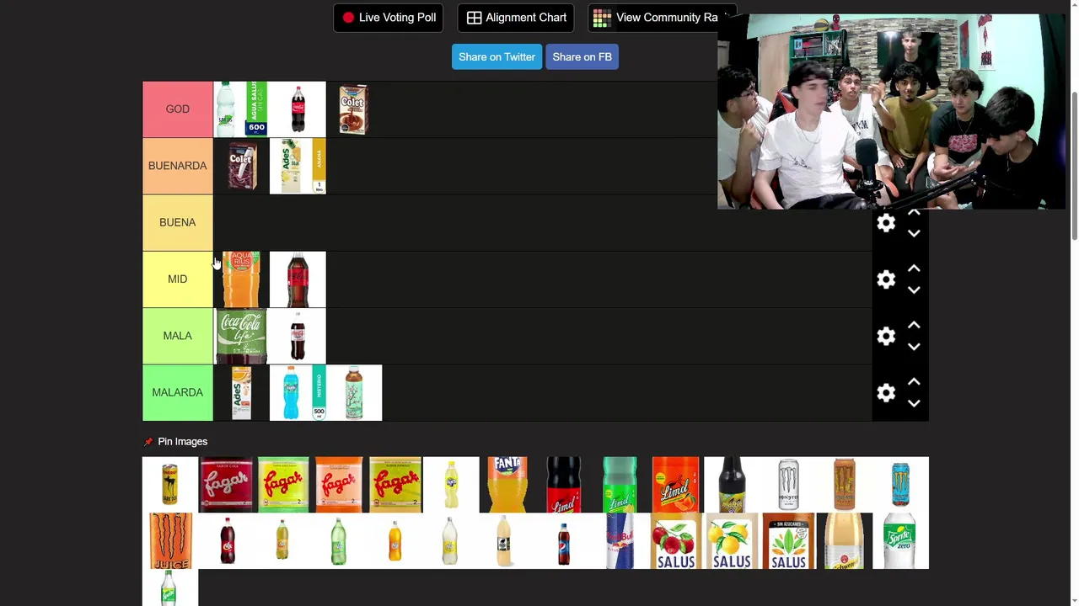Screen dimensions: 1079x606
Task: Select Coca-Cola Life bottle in MALA tier
Action: (x=241, y=336)
